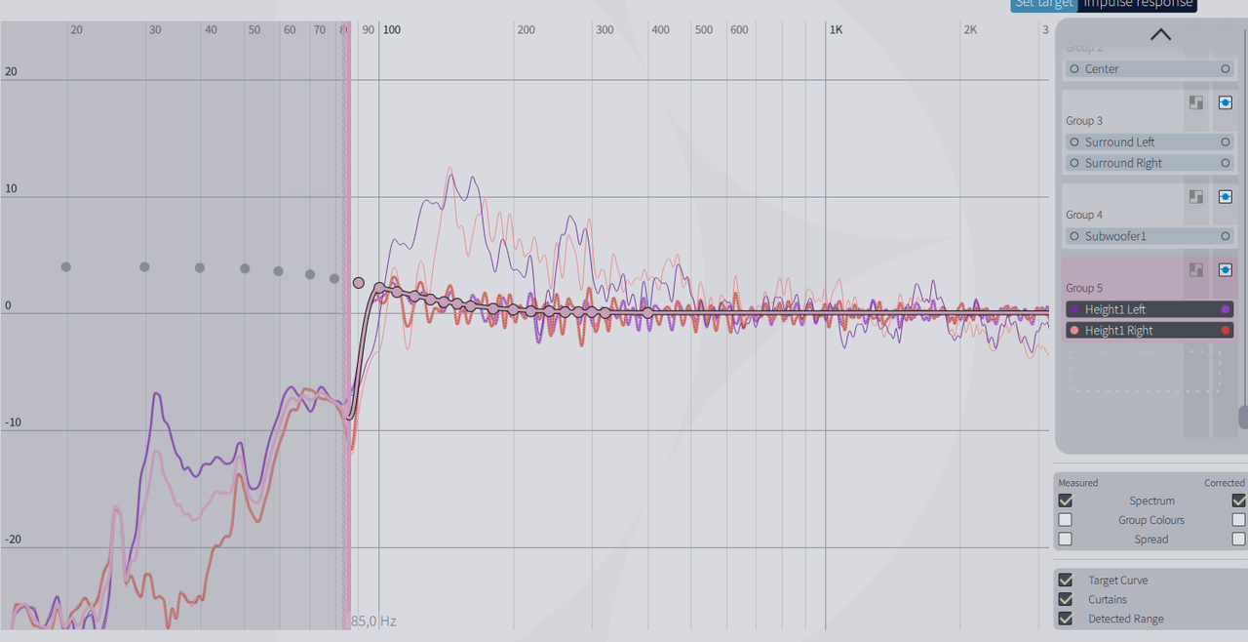Click the Group 4 label
The height and width of the screenshot is (642, 1248).
click(1084, 215)
